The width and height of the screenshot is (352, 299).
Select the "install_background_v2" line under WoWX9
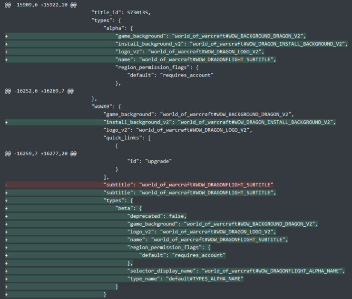(x=219, y=122)
